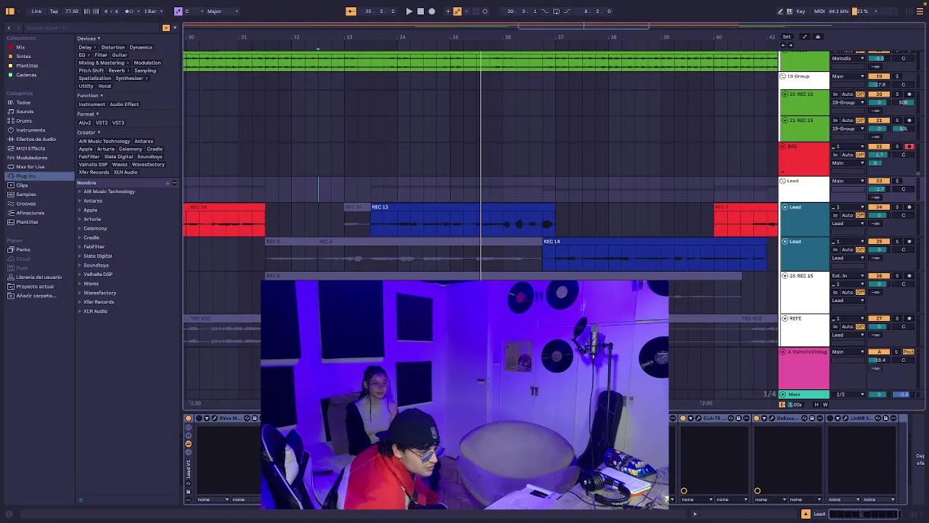Toggle the Automation Arm button
Image resolution: width=929 pixels, height=523 pixels.
point(457,11)
